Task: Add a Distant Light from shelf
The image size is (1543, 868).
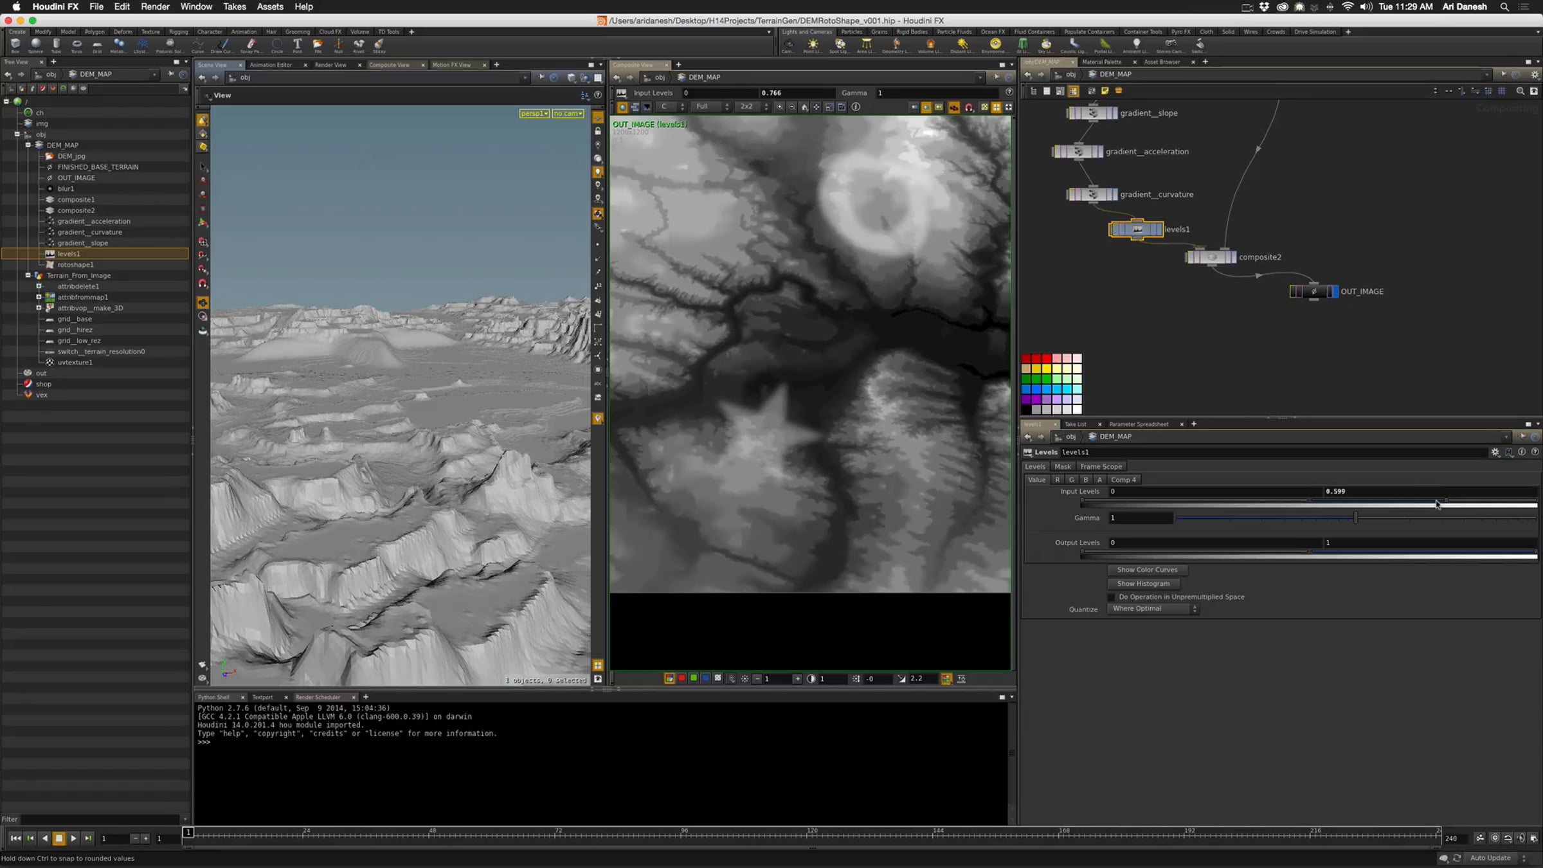Action: pos(962,45)
